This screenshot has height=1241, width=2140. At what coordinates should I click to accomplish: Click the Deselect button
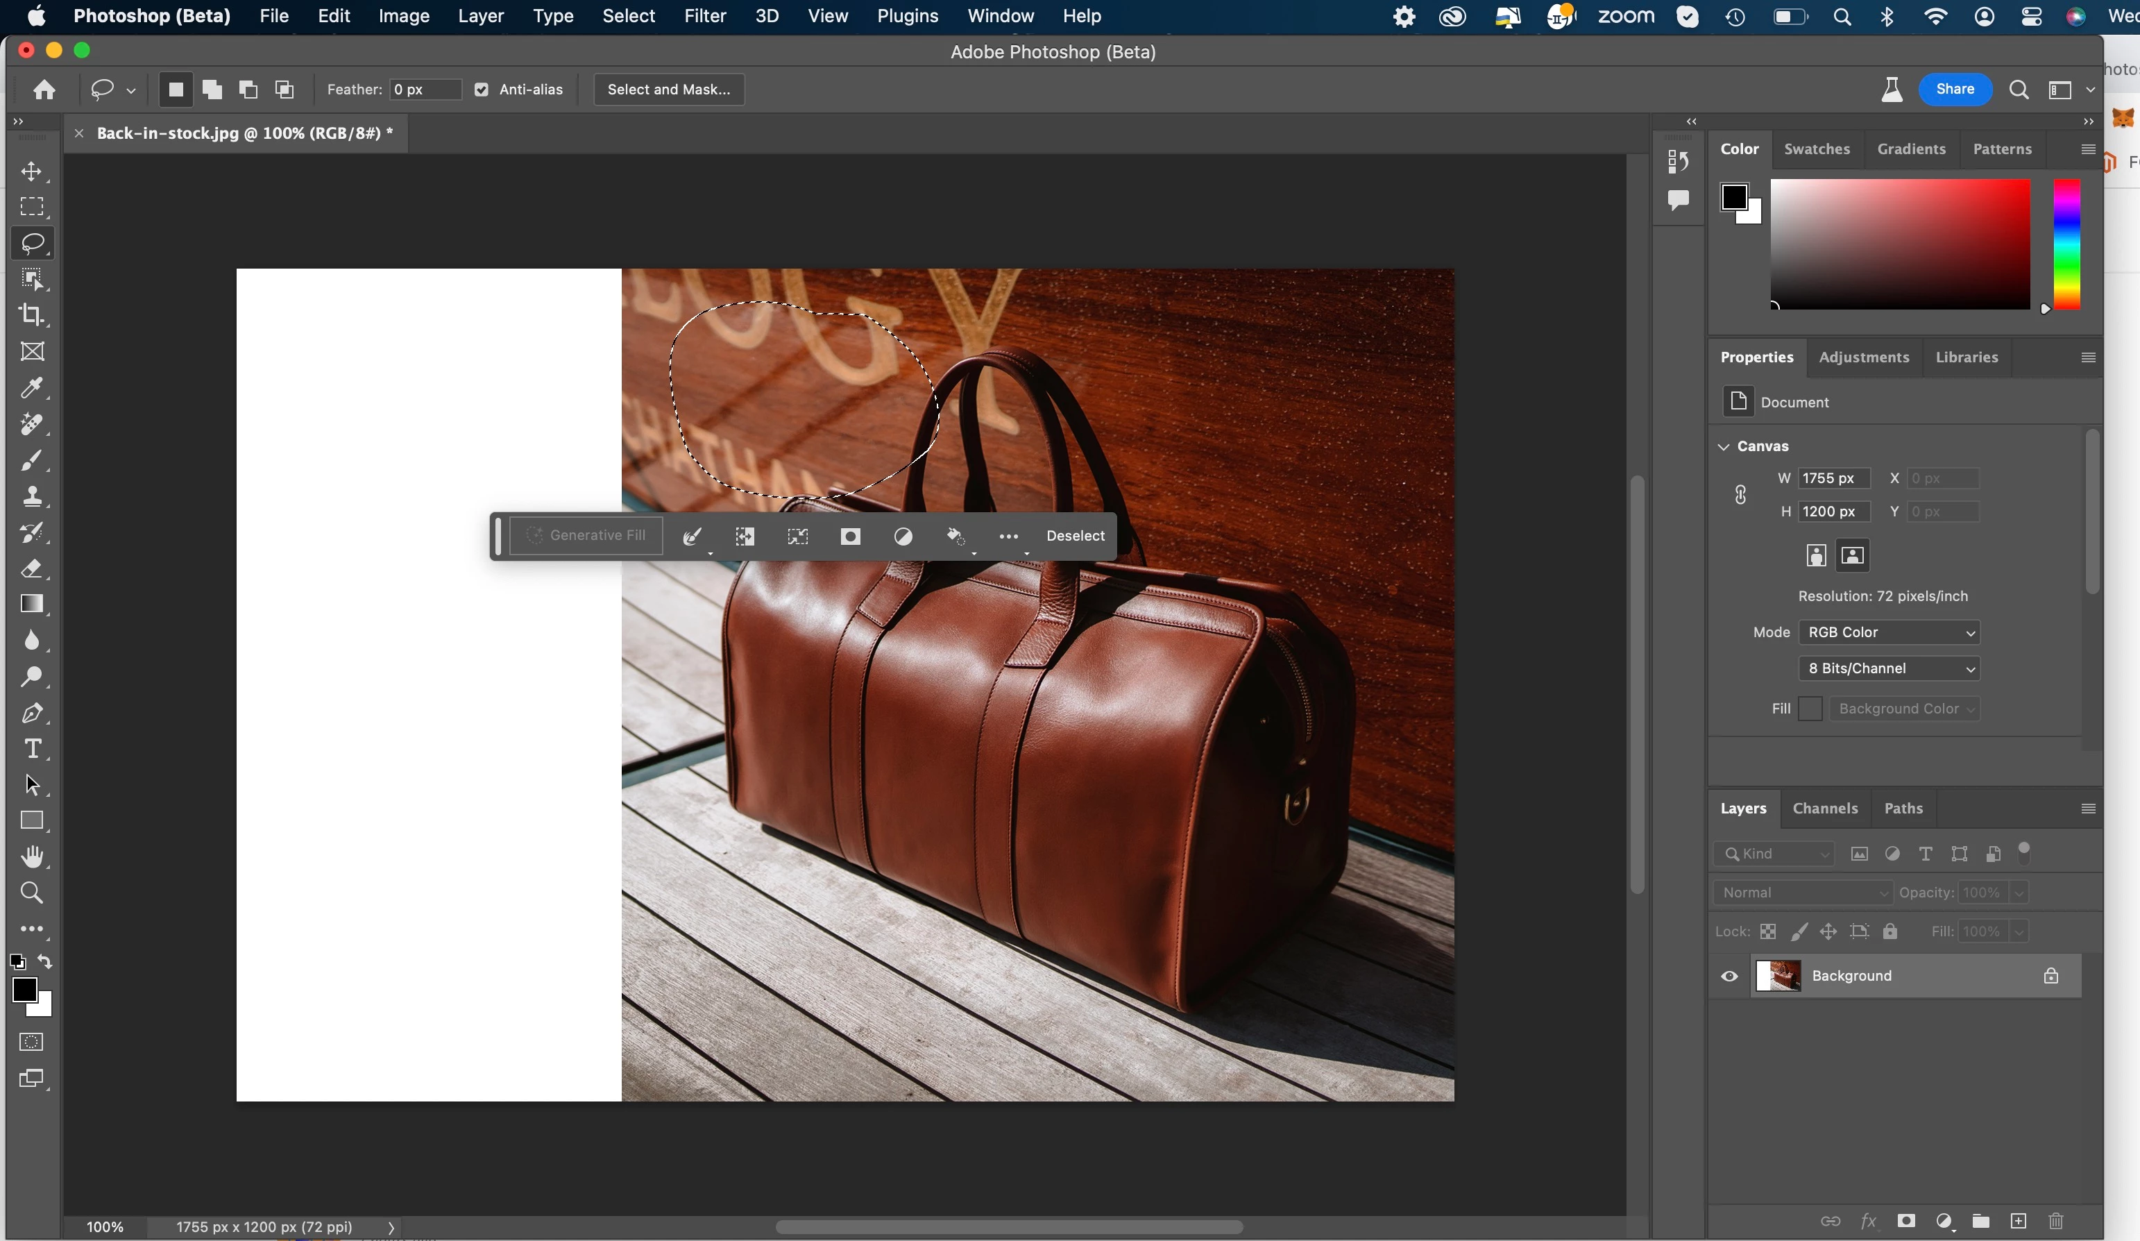click(x=1074, y=536)
